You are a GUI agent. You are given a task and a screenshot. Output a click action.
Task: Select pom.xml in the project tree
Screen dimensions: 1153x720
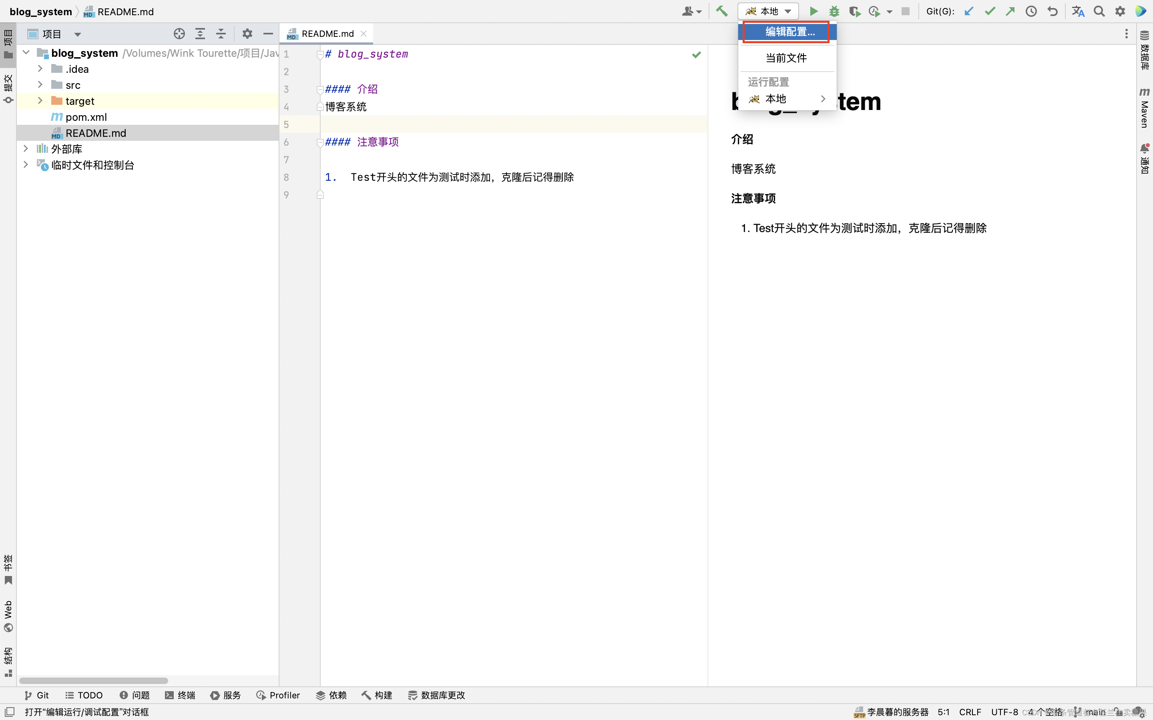tap(86, 117)
